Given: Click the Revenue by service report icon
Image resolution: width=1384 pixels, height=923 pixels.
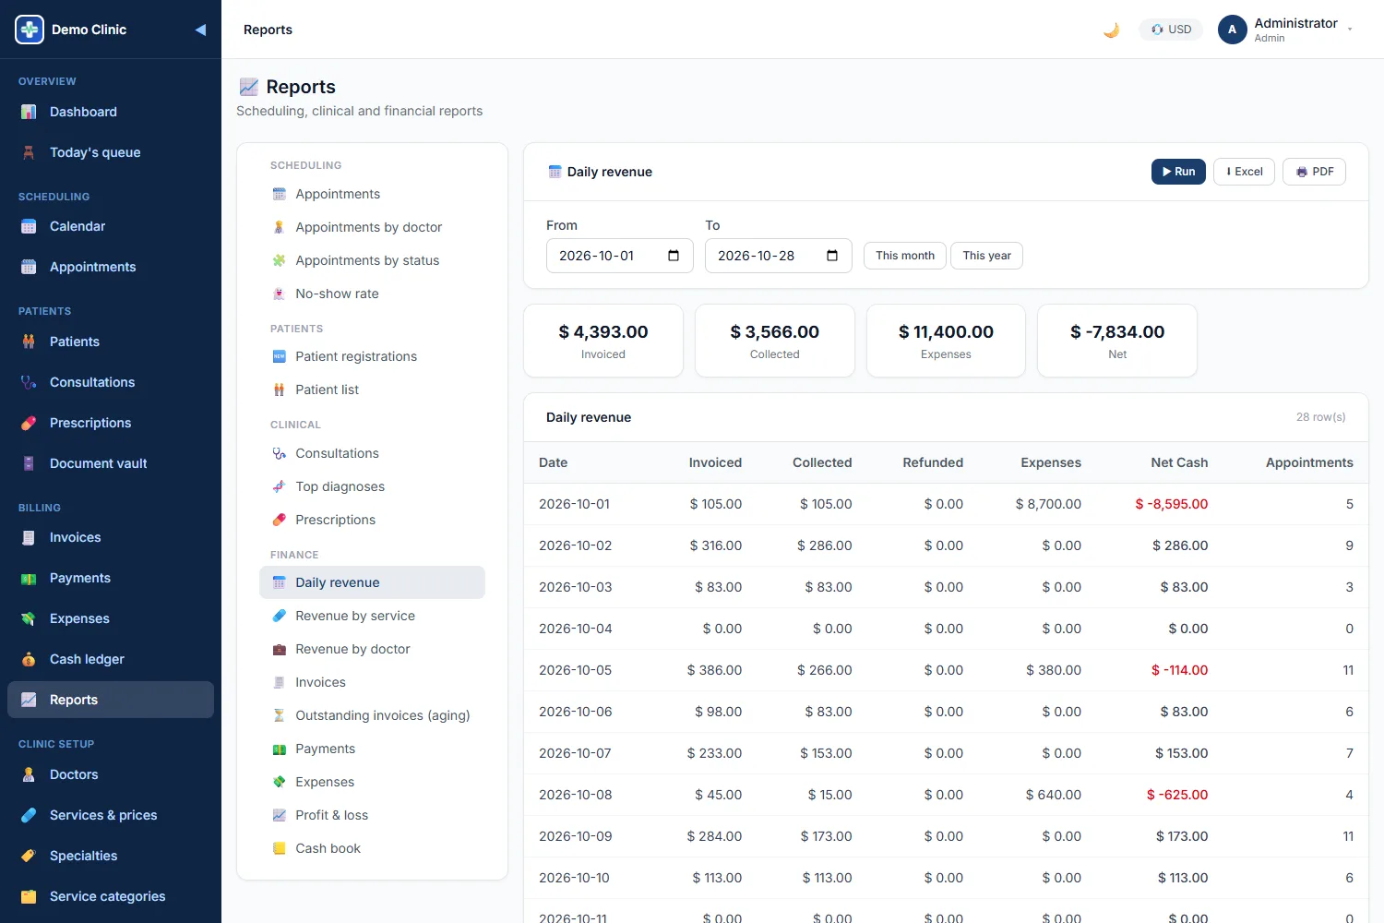Looking at the screenshot, I should [279, 616].
